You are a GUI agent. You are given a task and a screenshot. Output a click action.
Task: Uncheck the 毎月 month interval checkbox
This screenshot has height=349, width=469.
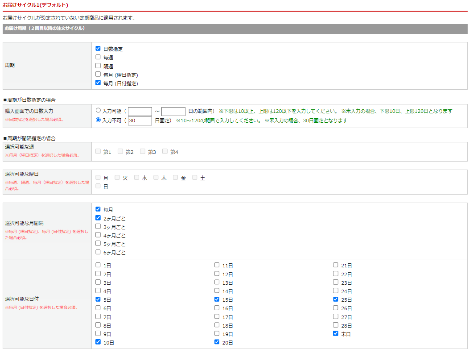[x=98, y=209]
